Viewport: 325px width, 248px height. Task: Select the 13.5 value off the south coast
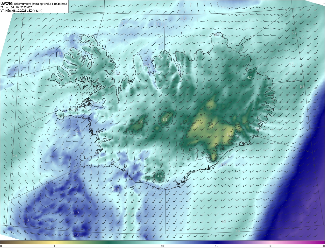click(x=116, y=189)
